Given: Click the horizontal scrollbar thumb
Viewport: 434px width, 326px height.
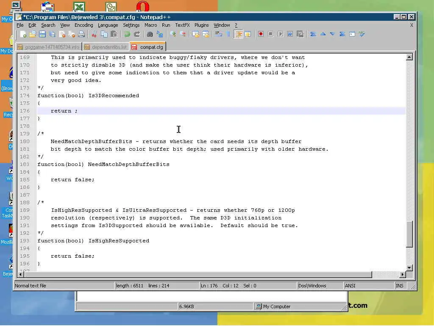Looking at the screenshot, I should tap(198, 275).
